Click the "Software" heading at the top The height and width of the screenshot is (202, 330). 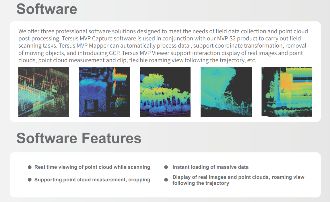47,9
